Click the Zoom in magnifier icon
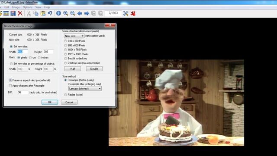The width and height of the screenshot is (277, 156). (66, 13)
